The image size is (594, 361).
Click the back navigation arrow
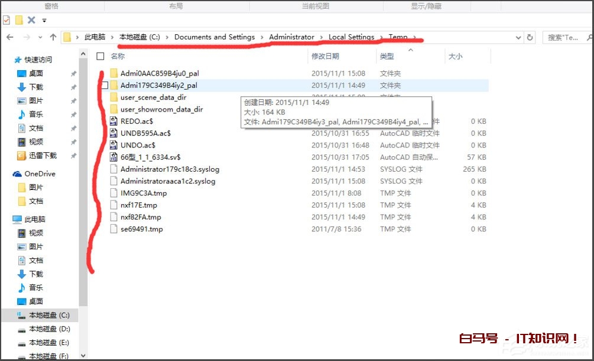(x=10, y=37)
